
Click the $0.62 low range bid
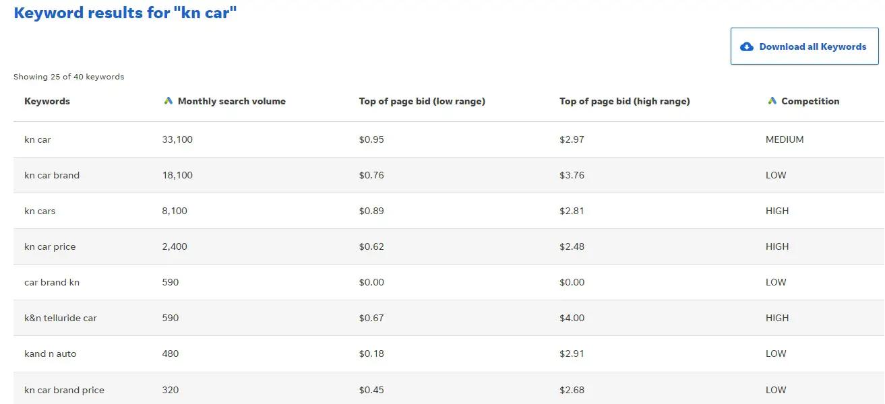pyautogui.click(x=371, y=246)
